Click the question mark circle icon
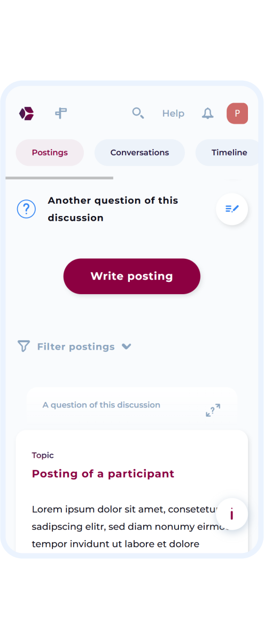This screenshot has height=639, width=264. click(x=27, y=209)
